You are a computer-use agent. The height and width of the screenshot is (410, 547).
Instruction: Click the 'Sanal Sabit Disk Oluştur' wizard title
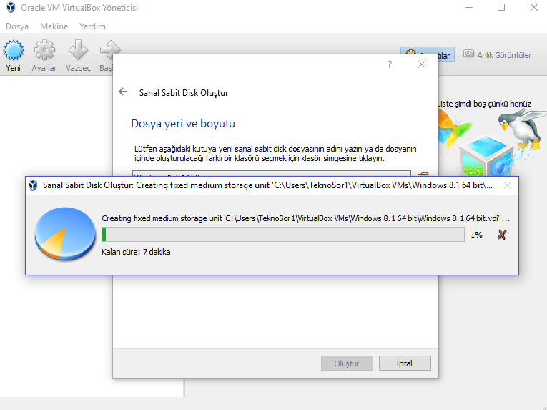point(184,93)
